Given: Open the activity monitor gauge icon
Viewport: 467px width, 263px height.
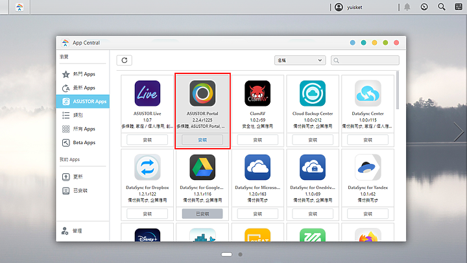Looking at the screenshot, I should pyautogui.click(x=424, y=7).
